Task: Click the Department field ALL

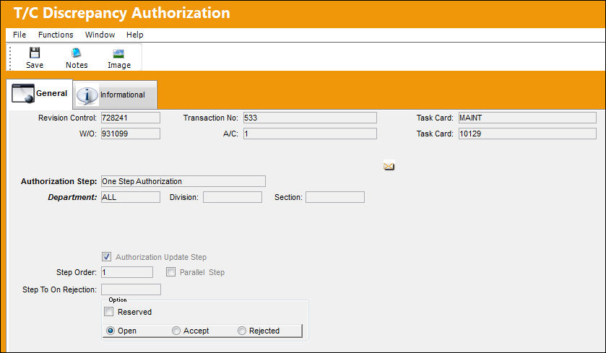Action: (131, 197)
